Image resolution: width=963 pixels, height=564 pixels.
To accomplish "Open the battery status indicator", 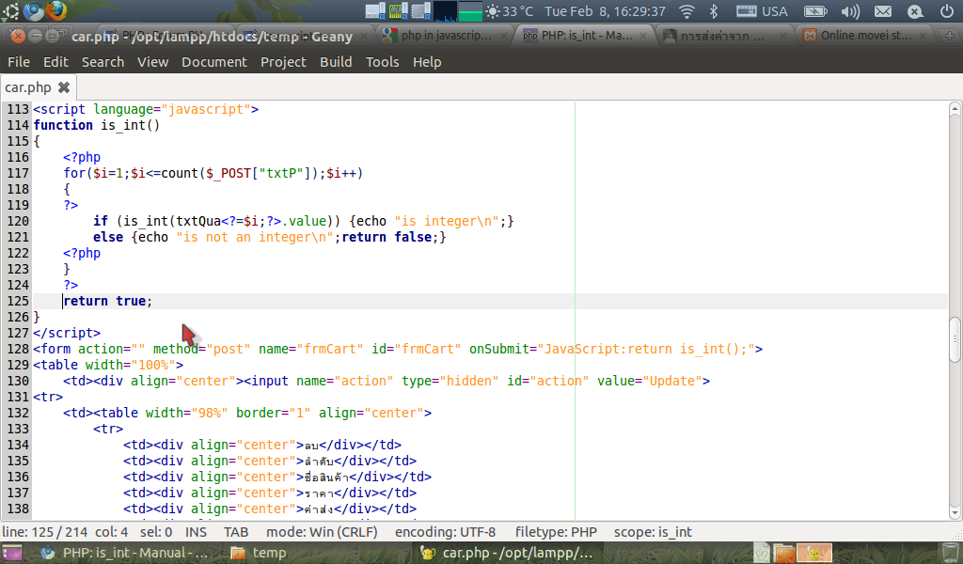I will [815, 11].
